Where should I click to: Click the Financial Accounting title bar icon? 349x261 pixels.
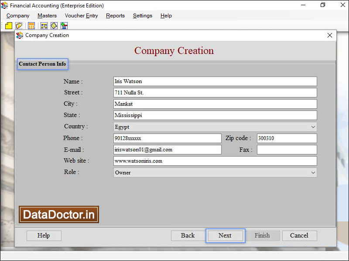click(x=4, y=5)
